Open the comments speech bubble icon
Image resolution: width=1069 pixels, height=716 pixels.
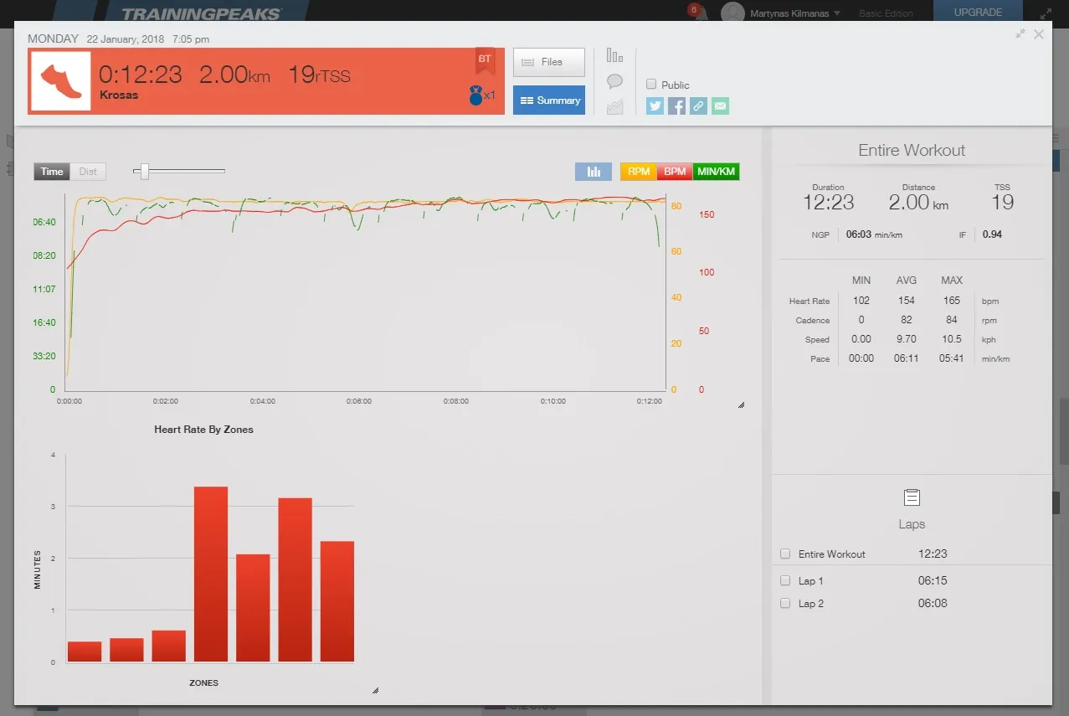[x=614, y=81]
